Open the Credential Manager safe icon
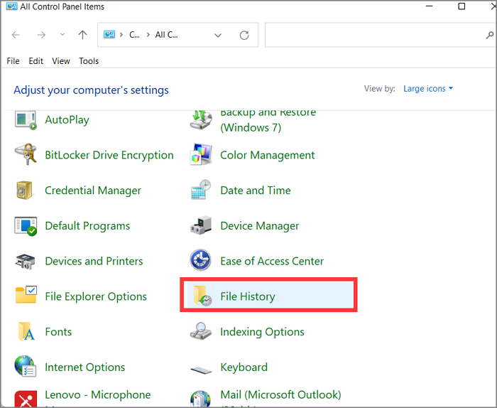 (x=26, y=190)
